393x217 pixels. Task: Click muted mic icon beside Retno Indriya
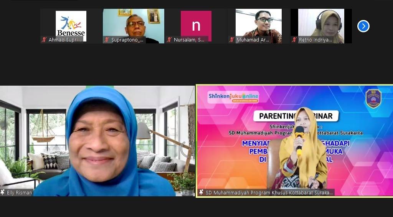click(294, 40)
